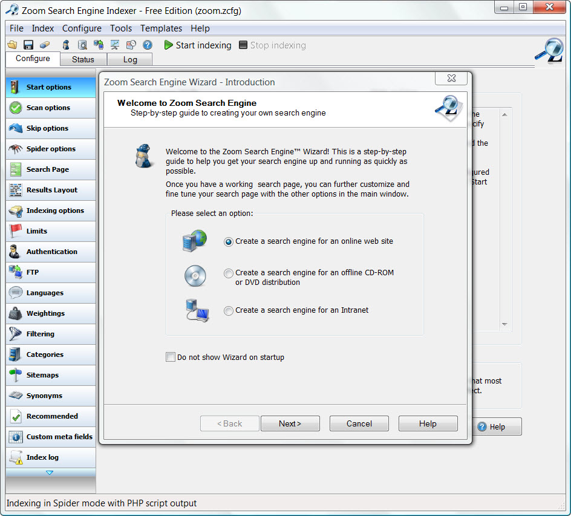
Task: Open Spider options in the sidebar
Action: coord(51,149)
